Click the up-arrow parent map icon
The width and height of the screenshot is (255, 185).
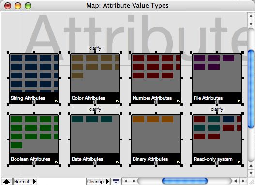6,182
